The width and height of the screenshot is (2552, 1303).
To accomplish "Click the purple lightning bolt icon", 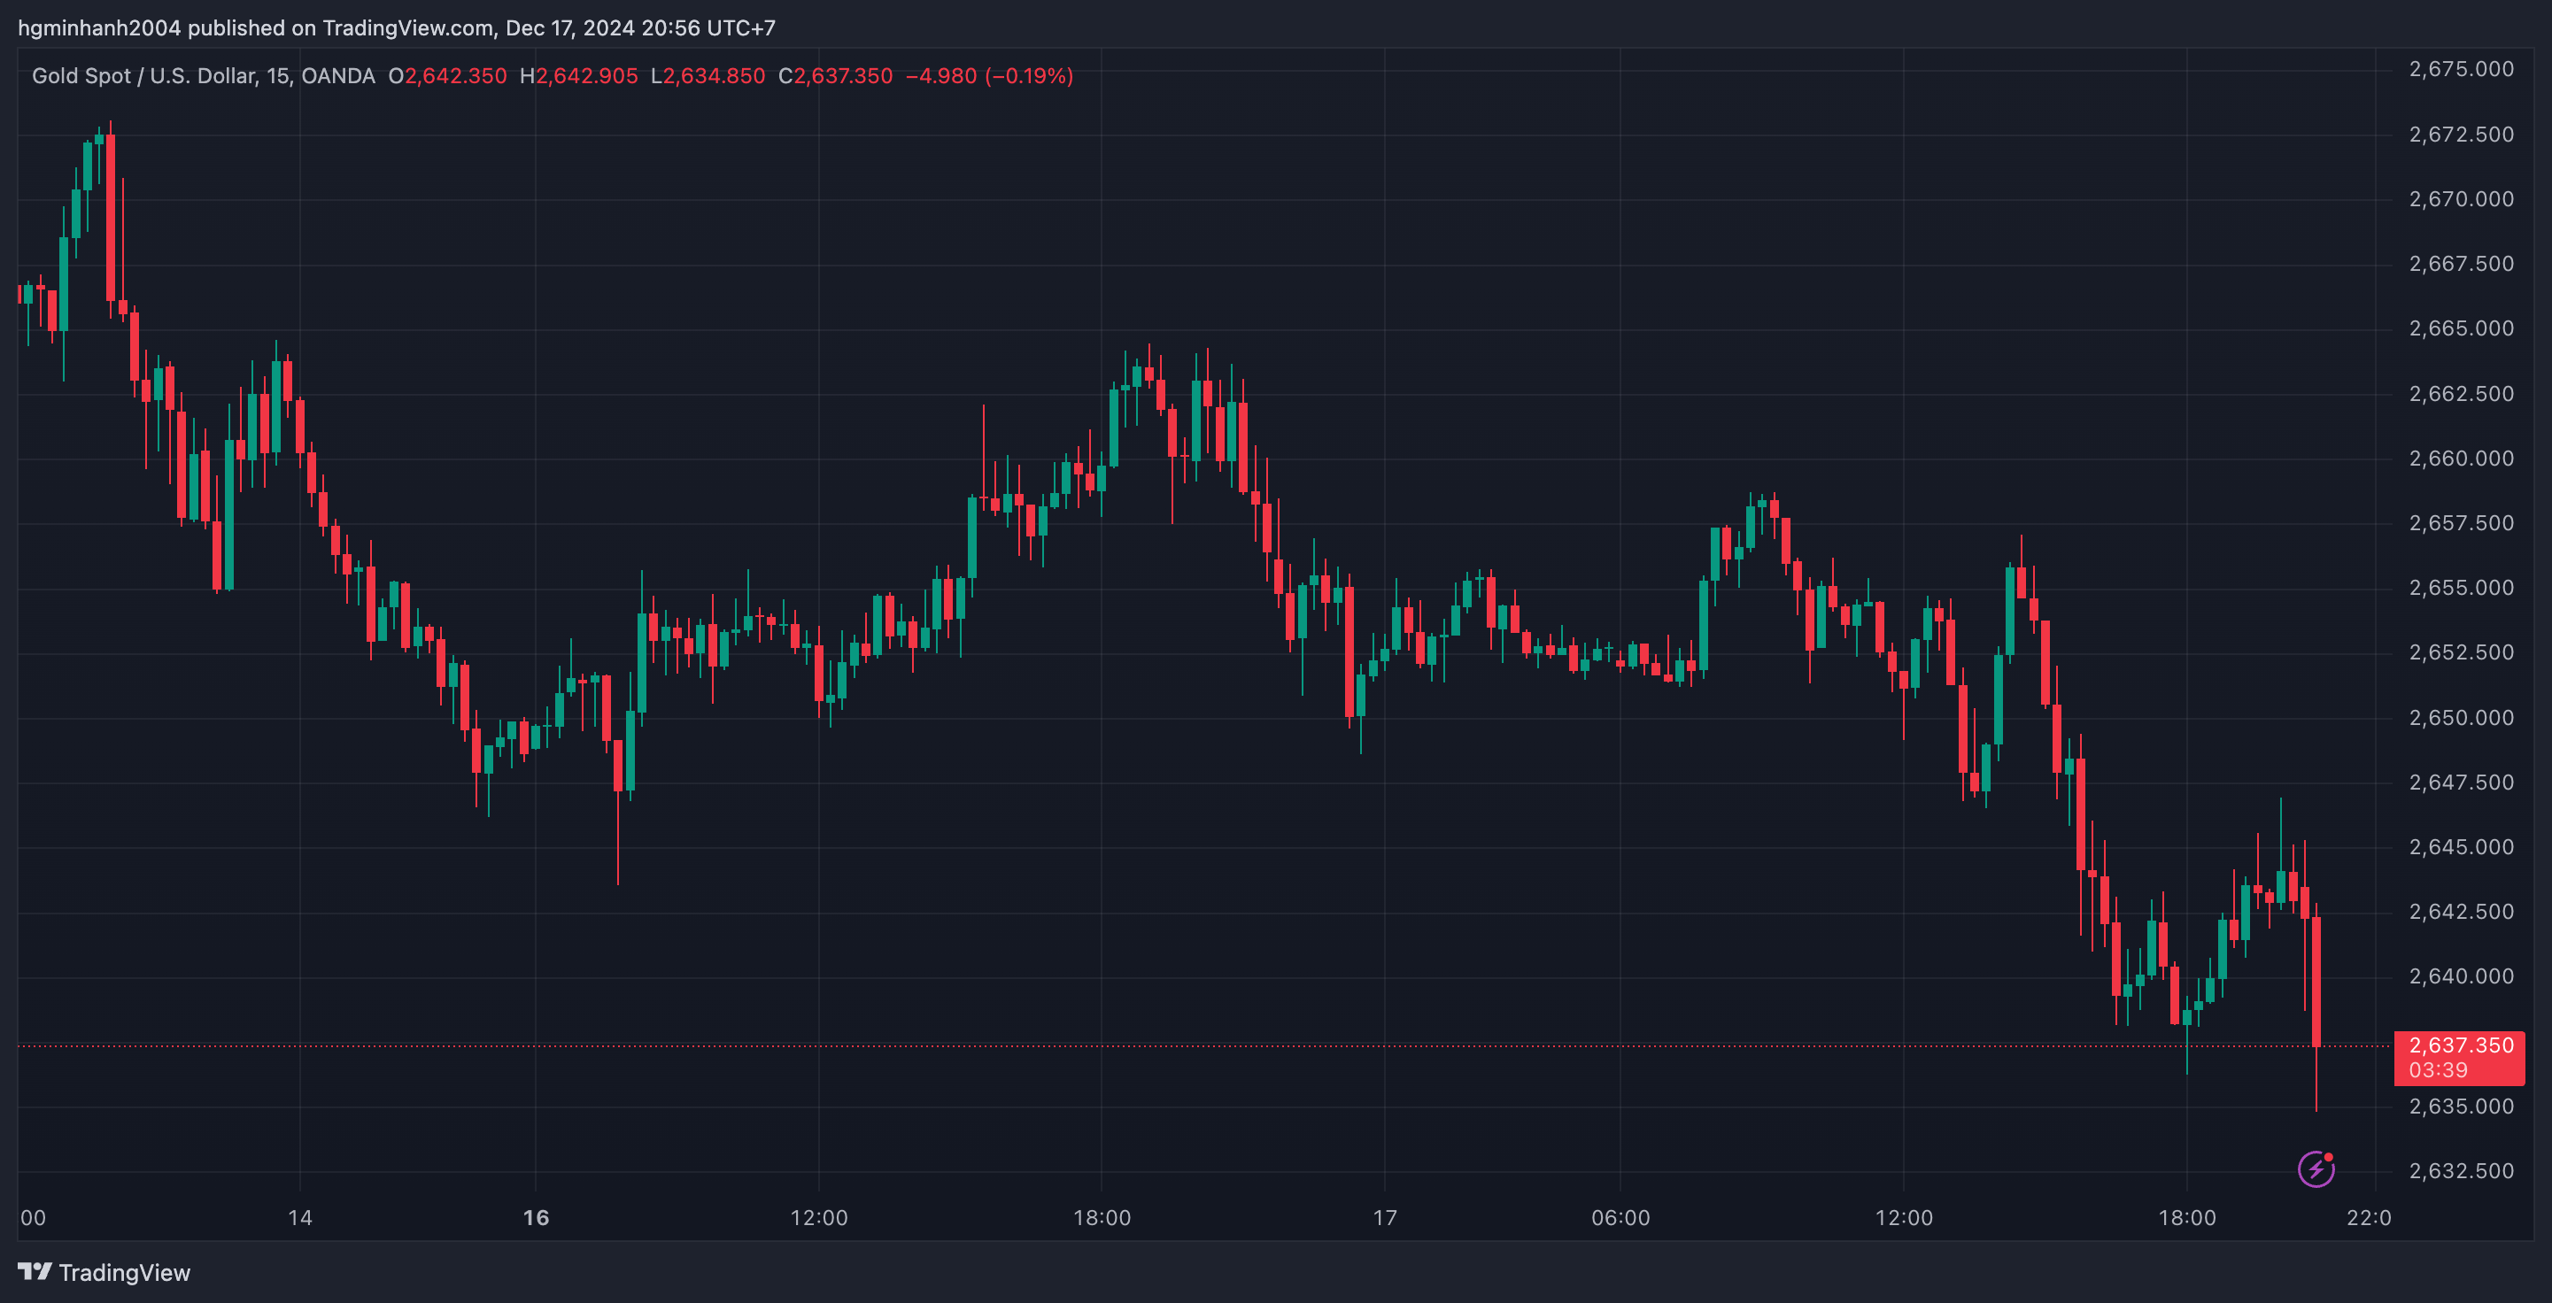I will click(2316, 1168).
